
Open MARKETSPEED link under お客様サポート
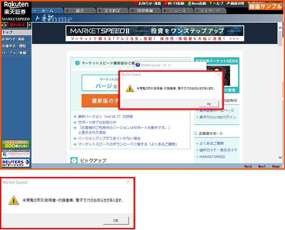[x=212, y=157]
